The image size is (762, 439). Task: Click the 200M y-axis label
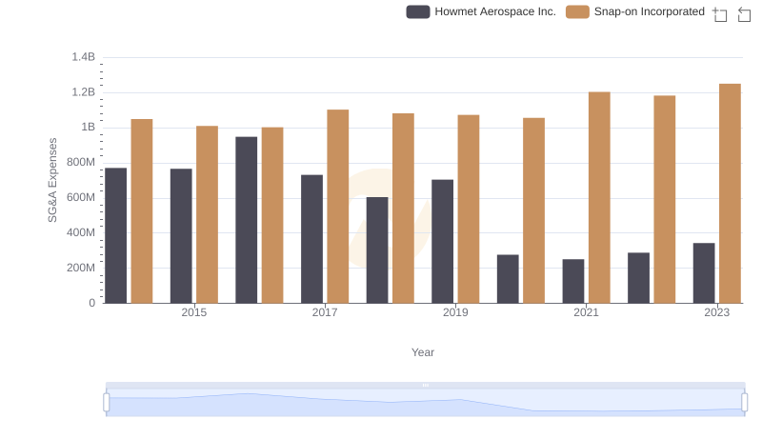click(x=81, y=268)
